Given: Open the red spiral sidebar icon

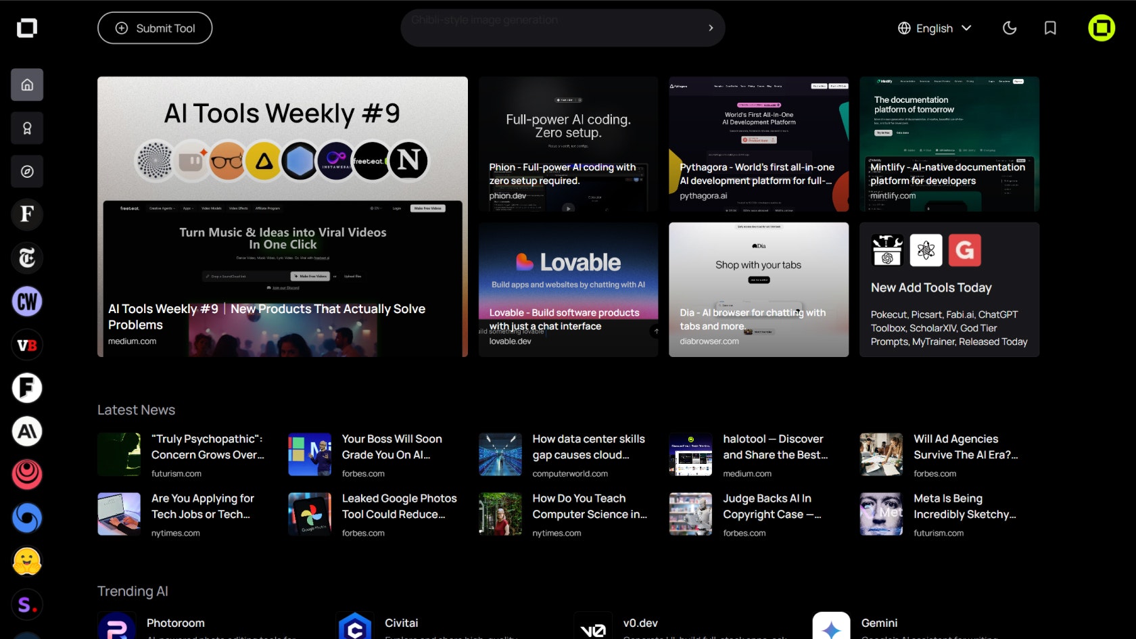Looking at the screenshot, I should [x=27, y=475].
